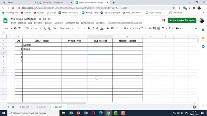
Task: Star the document Менің сыныптарым
Action: (40, 19)
